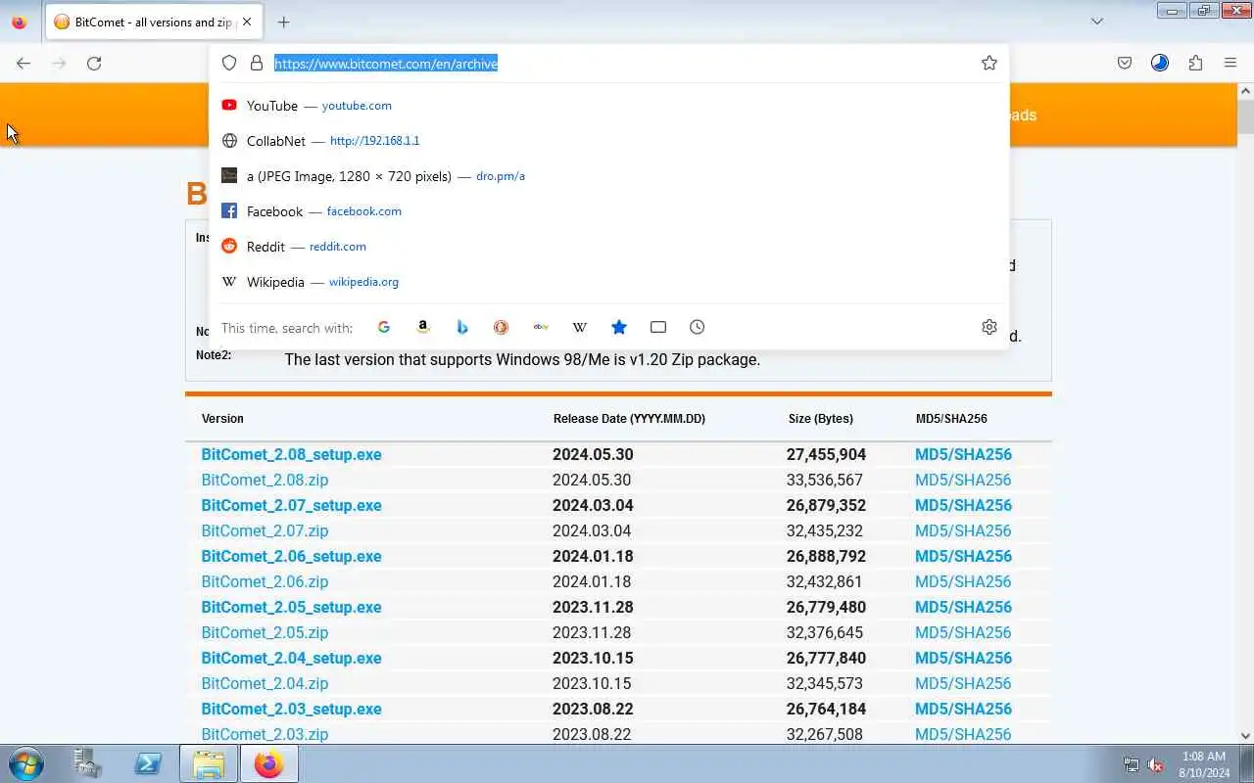Click into the URL address field
The width and height of the screenshot is (1254, 783).
point(622,63)
